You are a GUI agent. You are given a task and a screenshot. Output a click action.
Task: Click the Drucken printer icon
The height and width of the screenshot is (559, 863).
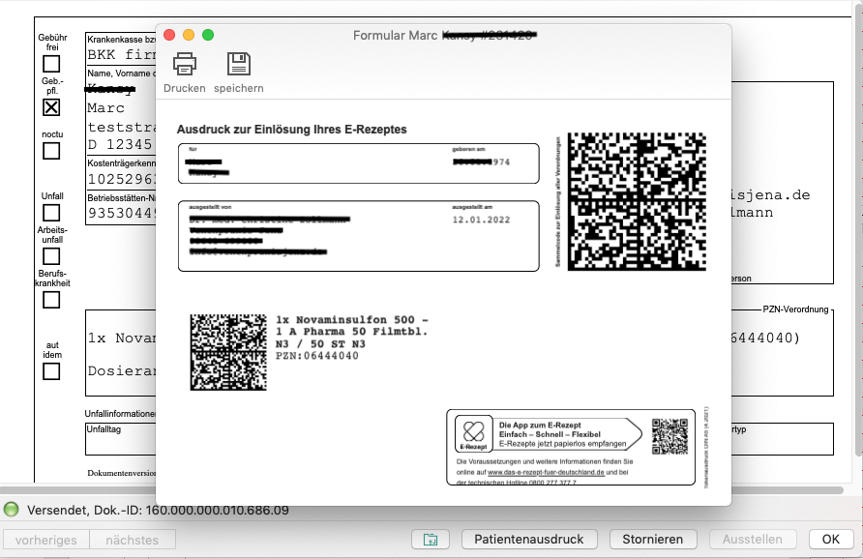point(185,64)
